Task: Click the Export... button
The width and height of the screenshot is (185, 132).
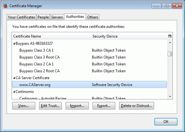Action: pyautogui.click(x=104, y=106)
